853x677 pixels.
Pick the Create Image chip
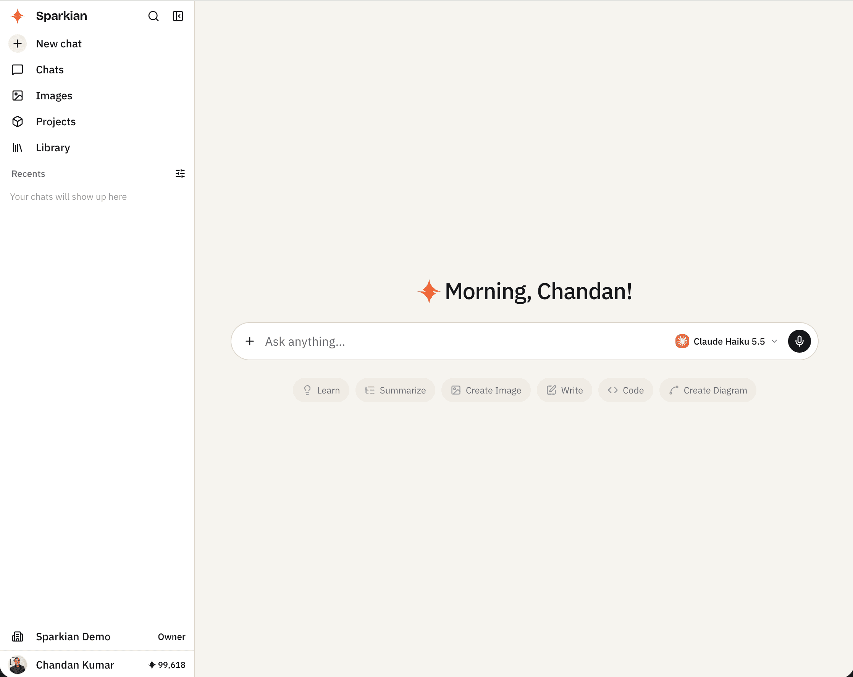tap(486, 390)
